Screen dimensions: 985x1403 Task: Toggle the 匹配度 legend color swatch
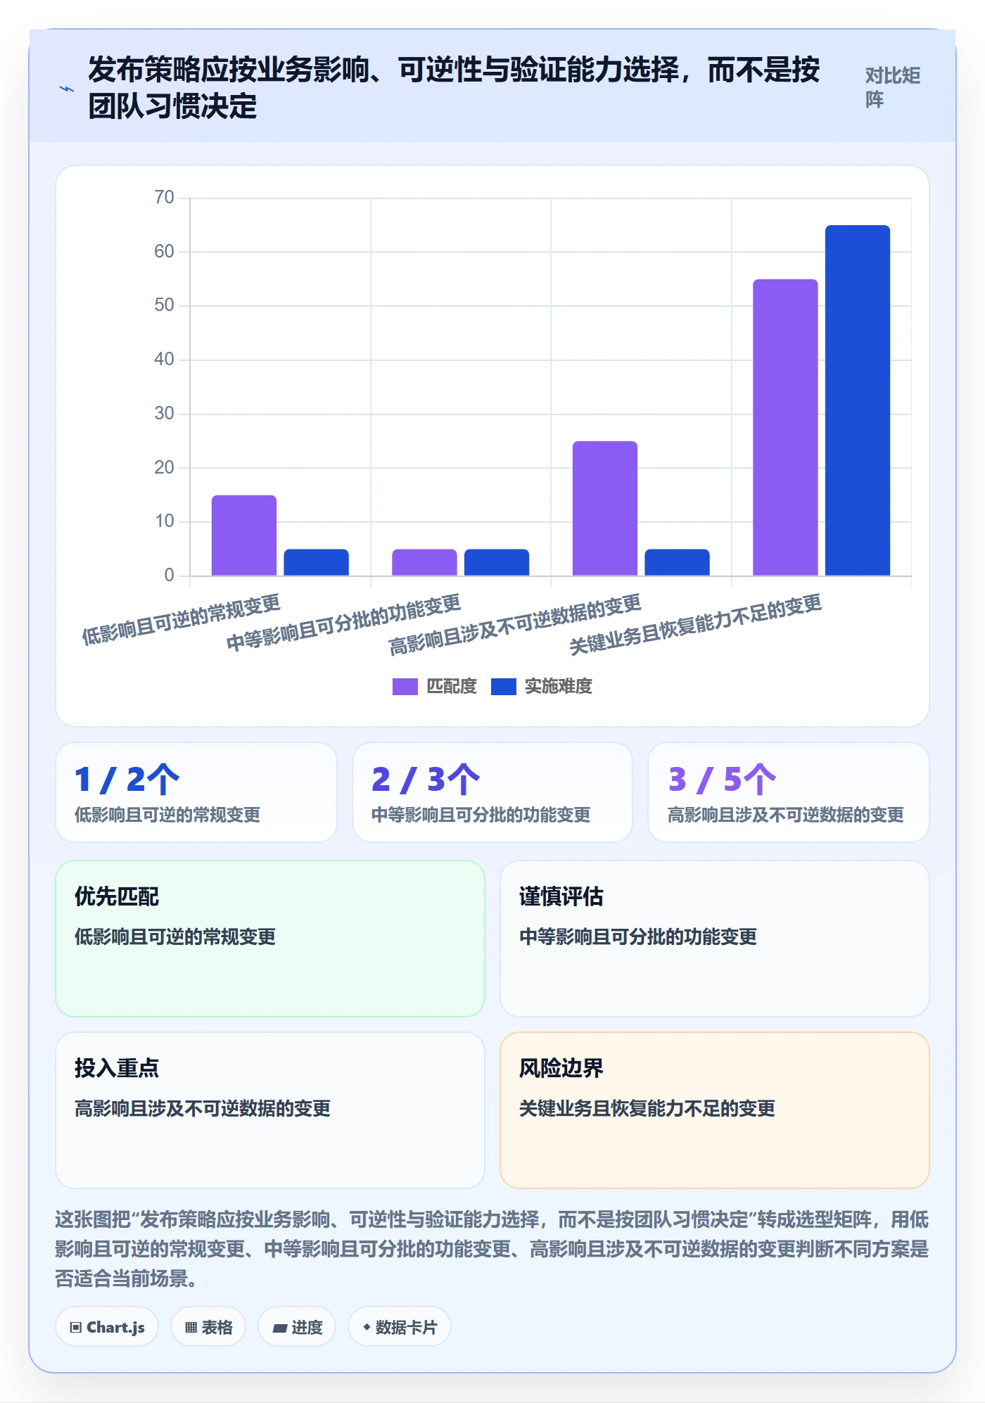pos(405,686)
